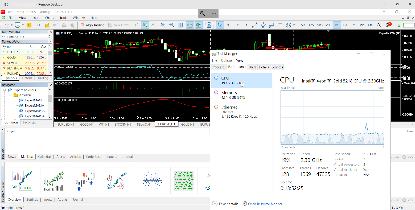The height and width of the screenshot is (210, 415).
Task: Tile chart windows with grid icon
Action: (180, 25)
